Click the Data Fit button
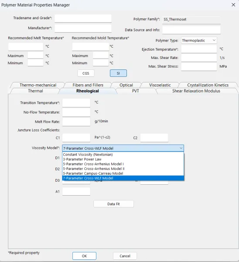This screenshot has height=262, width=239. click(113, 204)
